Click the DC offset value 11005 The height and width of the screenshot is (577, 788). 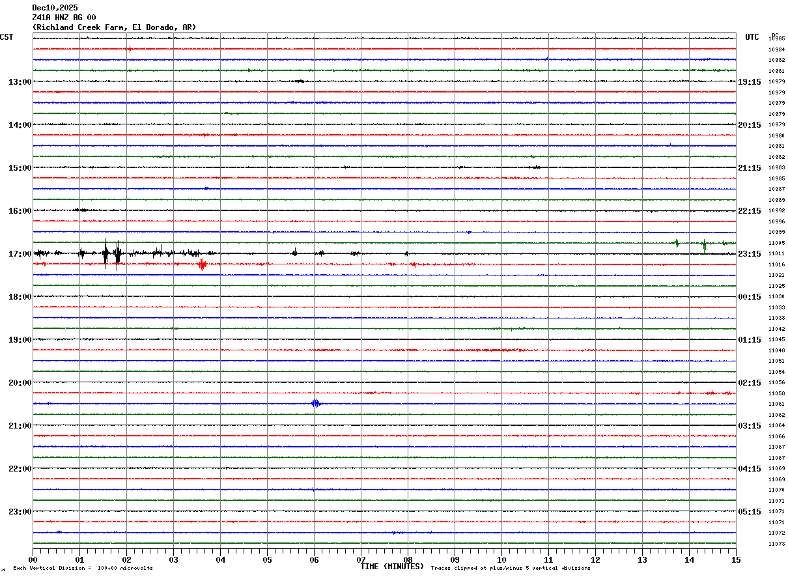click(776, 243)
